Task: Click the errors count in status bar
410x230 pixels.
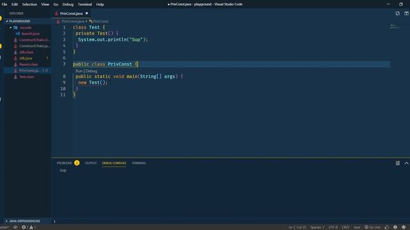Action: point(25,227)
